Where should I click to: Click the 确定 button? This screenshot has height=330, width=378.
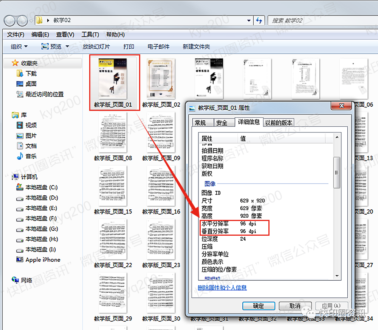(259, 306)
